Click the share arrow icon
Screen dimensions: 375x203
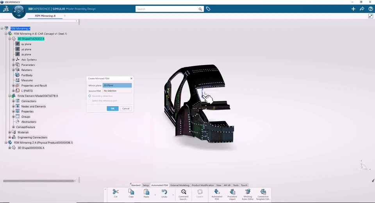coord(362,9)
